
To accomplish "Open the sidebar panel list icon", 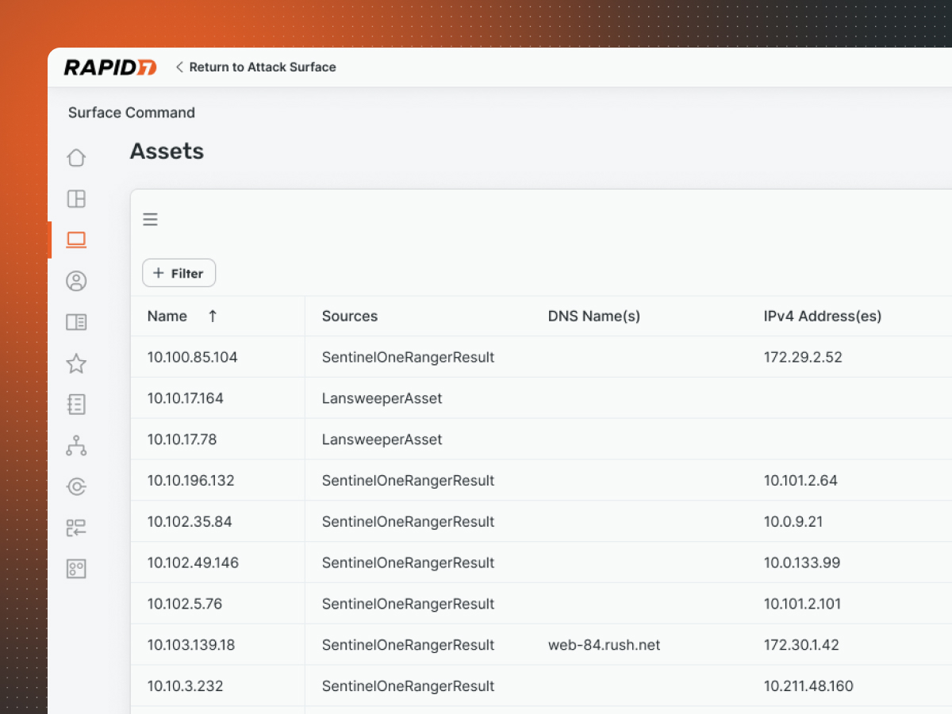I will pyautogui.click(x=76, y=322).
